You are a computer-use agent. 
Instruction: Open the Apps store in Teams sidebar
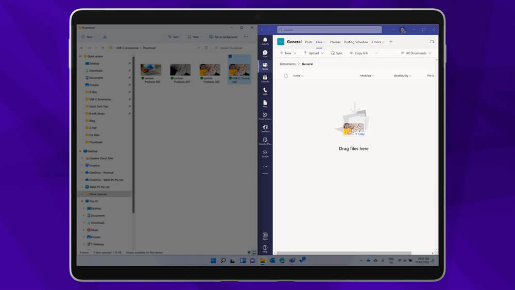pos(265,236)
